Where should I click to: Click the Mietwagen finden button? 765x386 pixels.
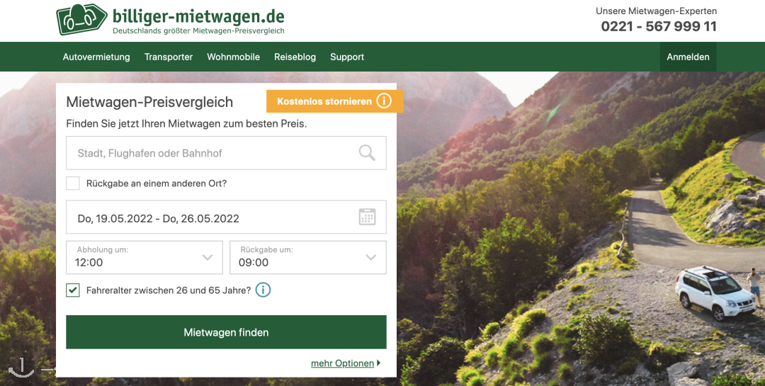[x=227, y=332]
